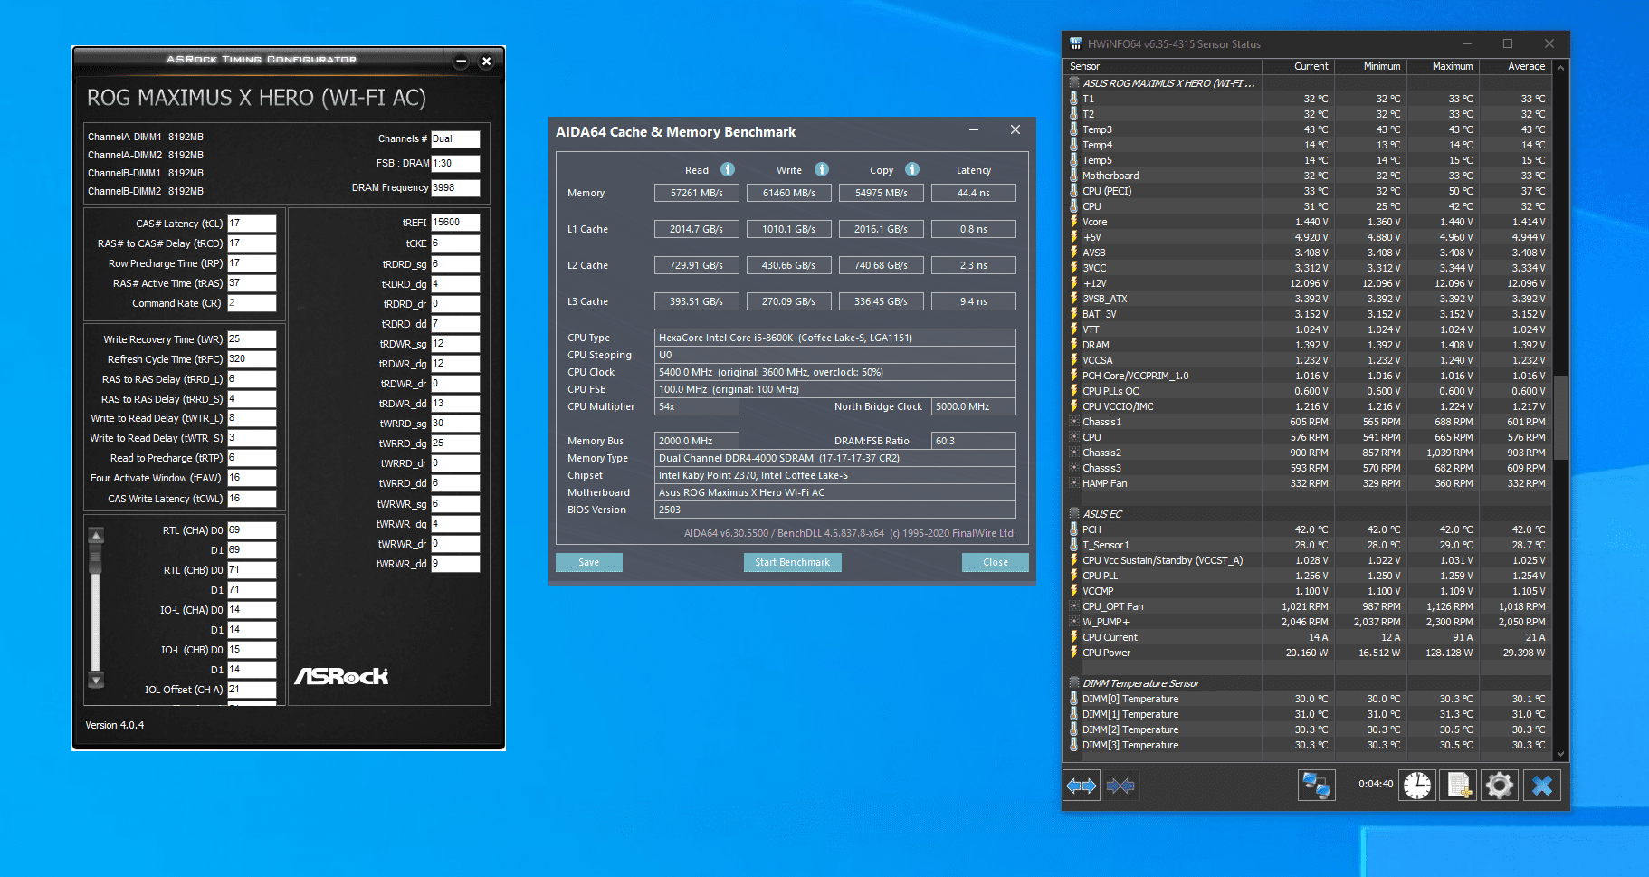1649x877 pixels.
Task: Click the expand columns double-arrow icon in HWiNFO
Action: point(1082,786)
